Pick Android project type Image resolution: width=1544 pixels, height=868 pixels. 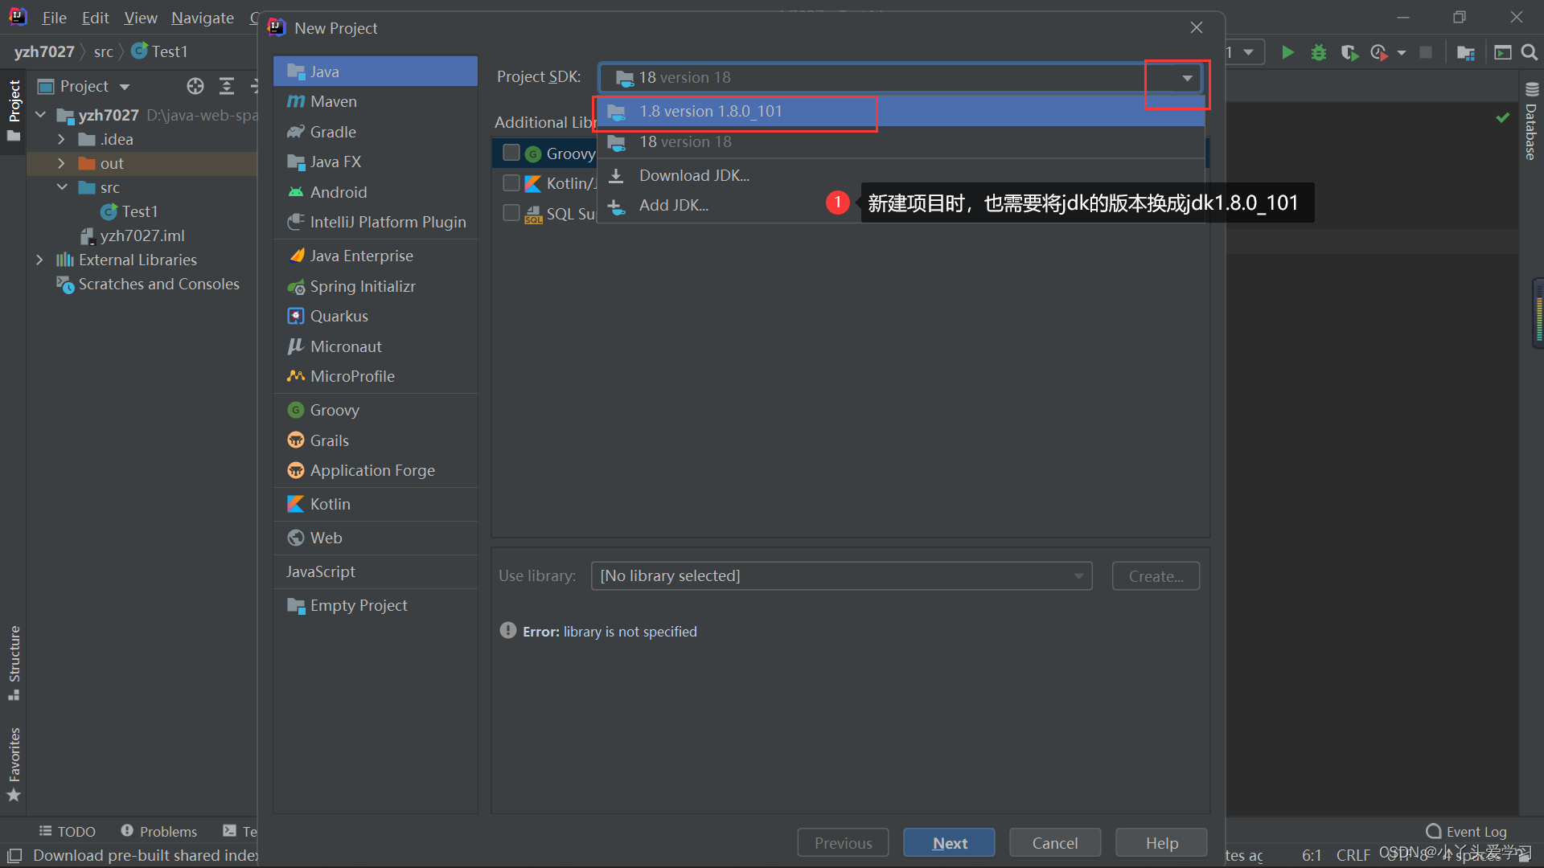376,192
